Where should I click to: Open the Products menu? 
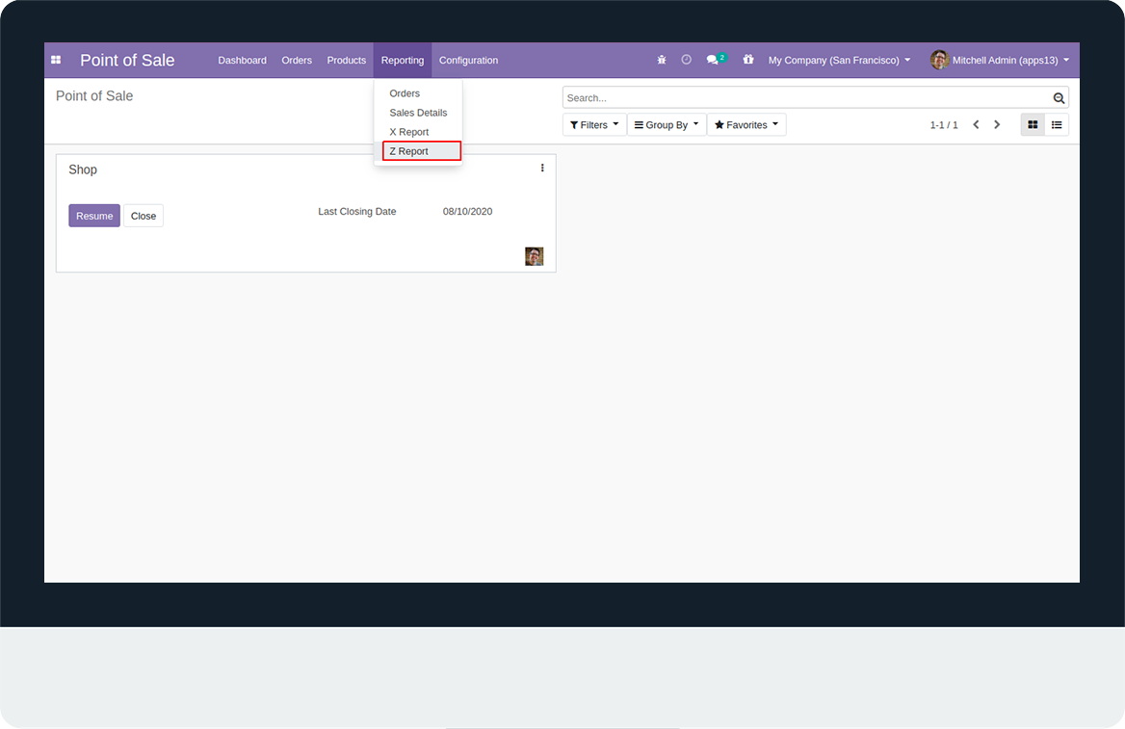tap(347, 61)
